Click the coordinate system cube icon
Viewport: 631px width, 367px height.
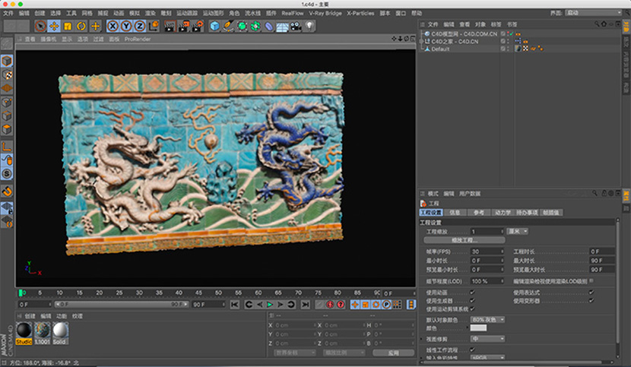click(154, 26)
